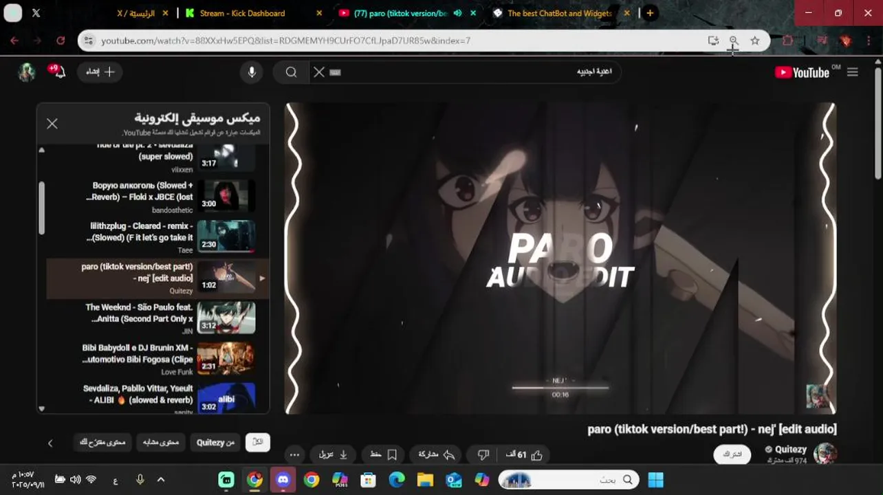Click the Chrome address bar URL

click(x=285, y=41)
